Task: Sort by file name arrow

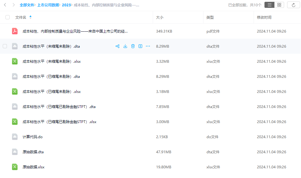Action: tap(30, 17)
